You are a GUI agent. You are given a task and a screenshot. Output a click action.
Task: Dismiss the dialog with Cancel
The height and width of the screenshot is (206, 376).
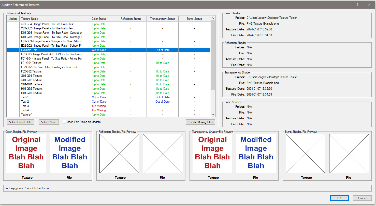(362, 198)
